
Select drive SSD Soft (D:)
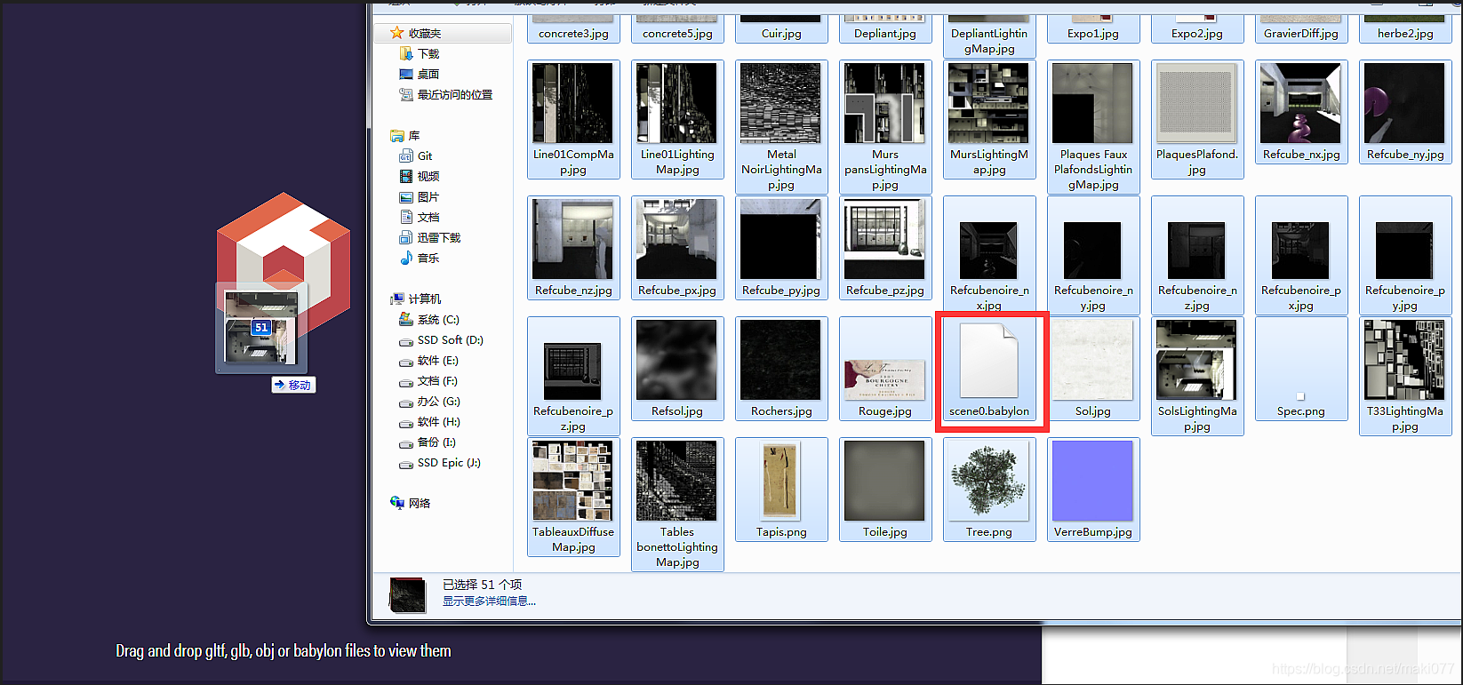tap(441, 340)
